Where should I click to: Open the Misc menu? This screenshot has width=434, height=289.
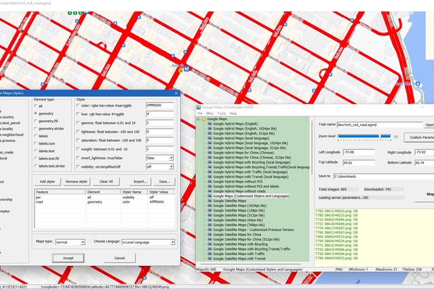[210, 113]
